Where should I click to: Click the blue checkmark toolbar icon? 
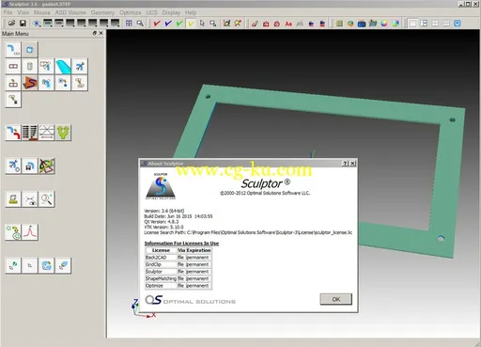coord(168,24)
